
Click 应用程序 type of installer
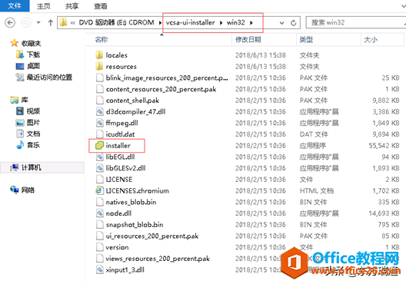(x=312, y=146)
